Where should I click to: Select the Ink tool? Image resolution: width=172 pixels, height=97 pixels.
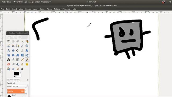click(18, 64)
